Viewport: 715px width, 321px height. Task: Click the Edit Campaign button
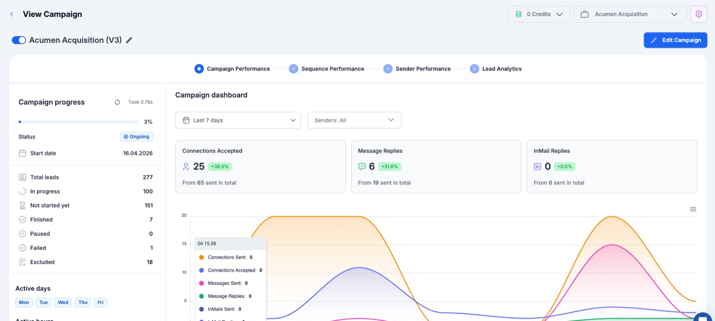point(675,40)
